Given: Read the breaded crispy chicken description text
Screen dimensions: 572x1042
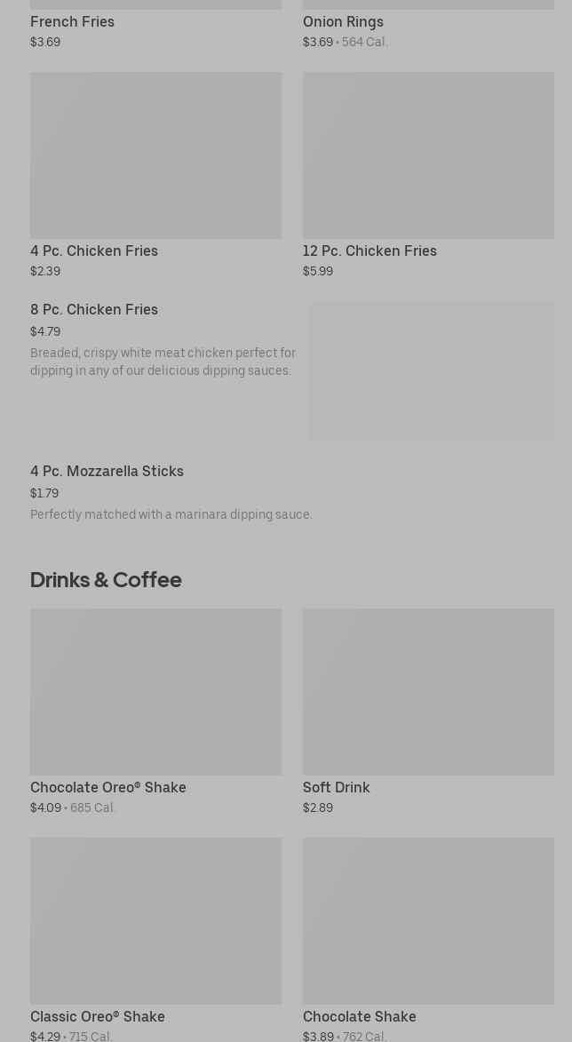Looking at the screenshot, I should (x=163, y=362).
